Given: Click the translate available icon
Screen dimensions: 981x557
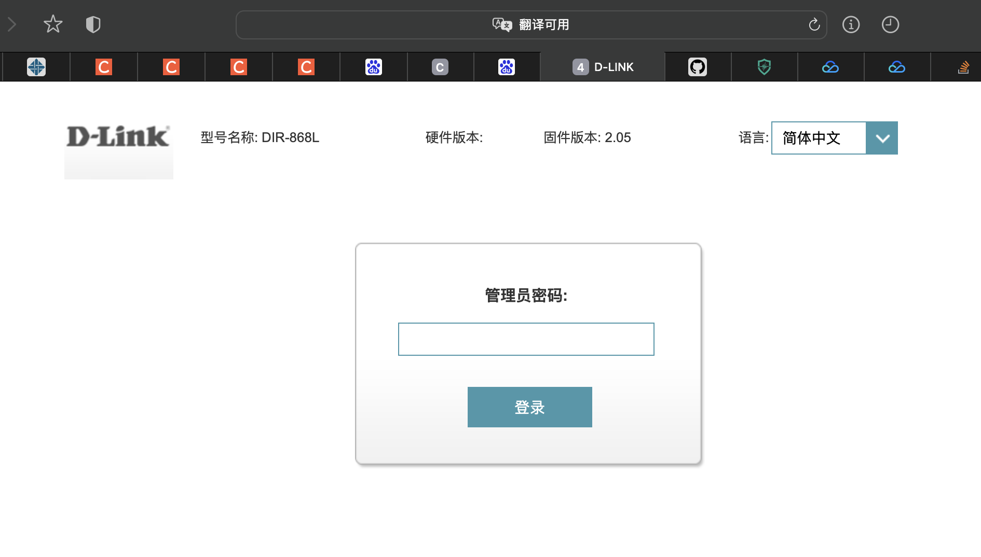Looking at the screenshot, I should pyautogui.click(x=502, y=24).
